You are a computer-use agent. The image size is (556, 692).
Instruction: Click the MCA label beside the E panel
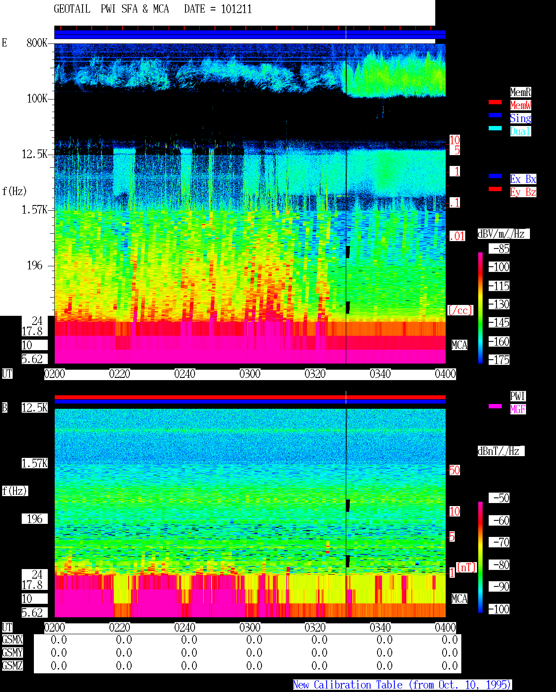point(460,345)
